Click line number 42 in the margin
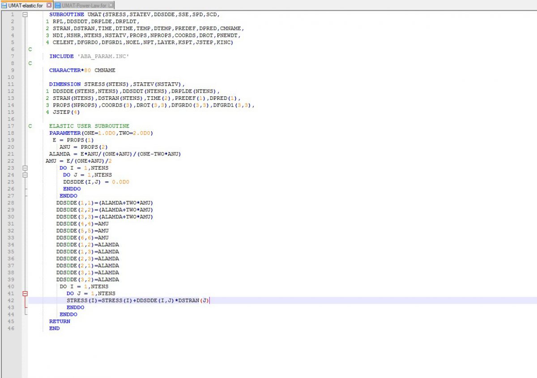The height and width of the screenshot is (378, 537). click(12, 301)
